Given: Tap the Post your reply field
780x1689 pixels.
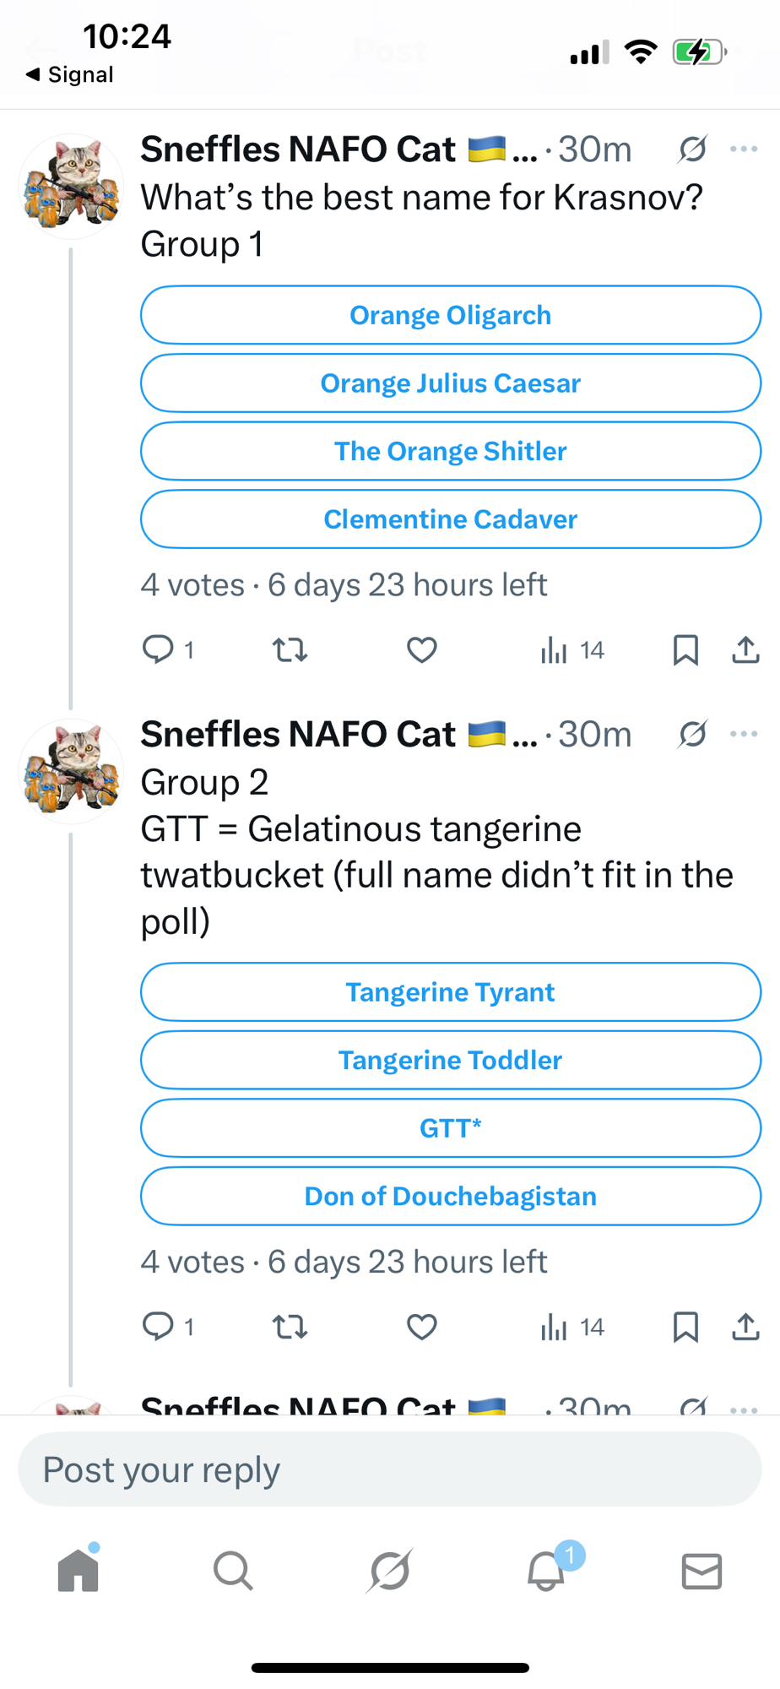Looking at the screenshot, I should click(x=389, y=1469).
